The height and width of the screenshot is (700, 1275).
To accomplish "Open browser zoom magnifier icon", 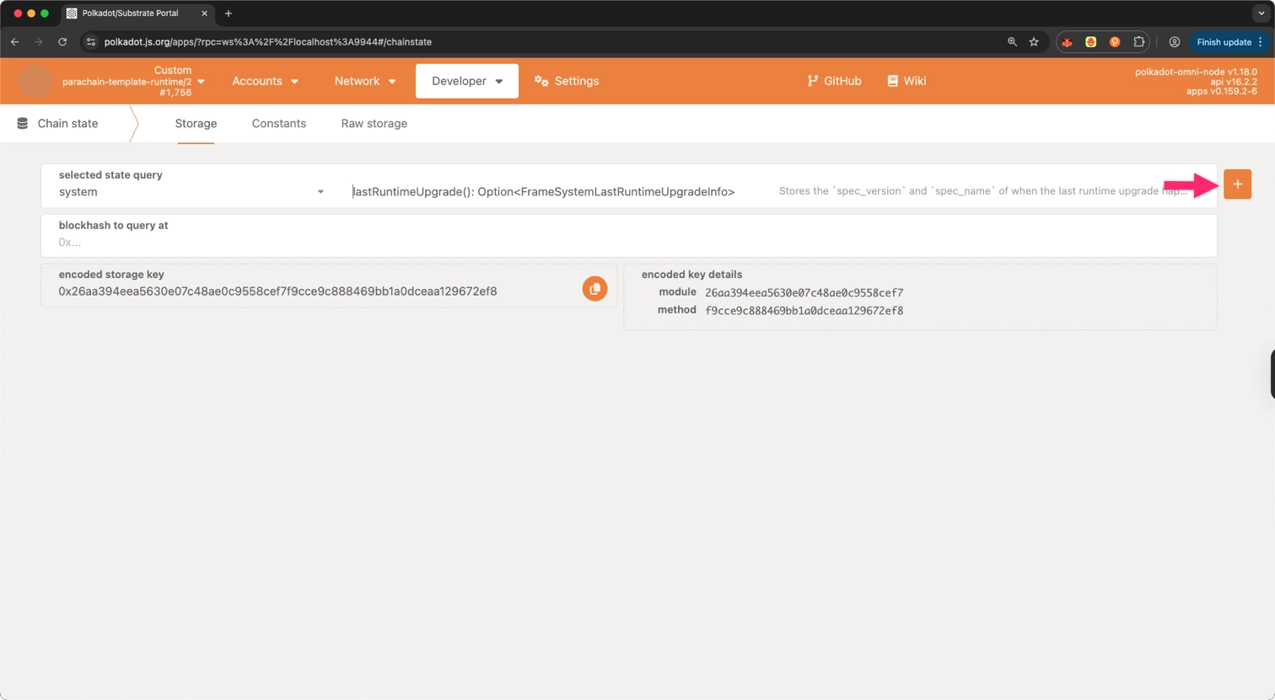I will 1012,41.
